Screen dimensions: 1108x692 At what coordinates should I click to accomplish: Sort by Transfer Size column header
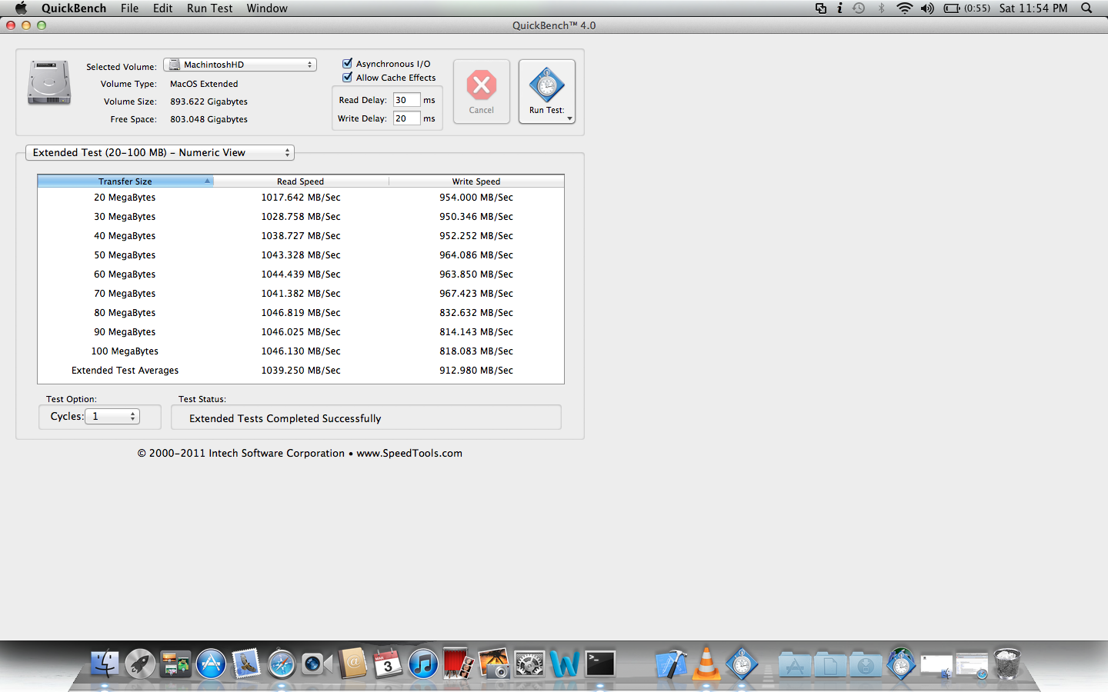[x=125, y=181]
